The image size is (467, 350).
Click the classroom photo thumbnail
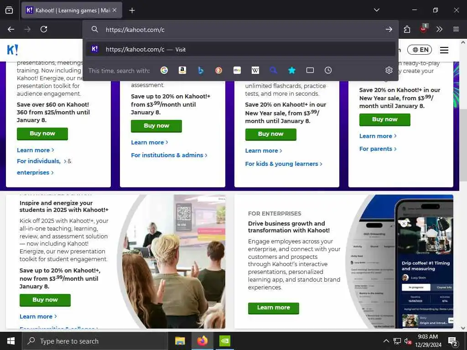pos(174,262)
